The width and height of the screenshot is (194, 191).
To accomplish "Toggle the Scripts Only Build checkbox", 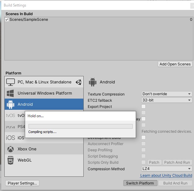I will click(x=143, y=162).
